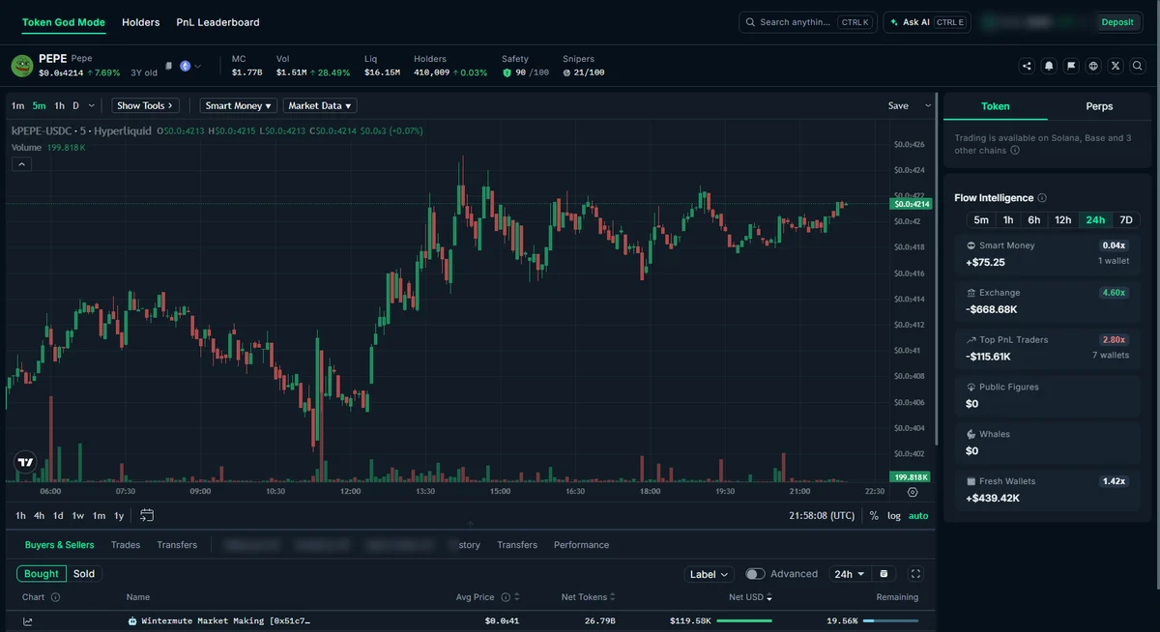
Task: Click the snipers target icon
Action: point(567,72)
